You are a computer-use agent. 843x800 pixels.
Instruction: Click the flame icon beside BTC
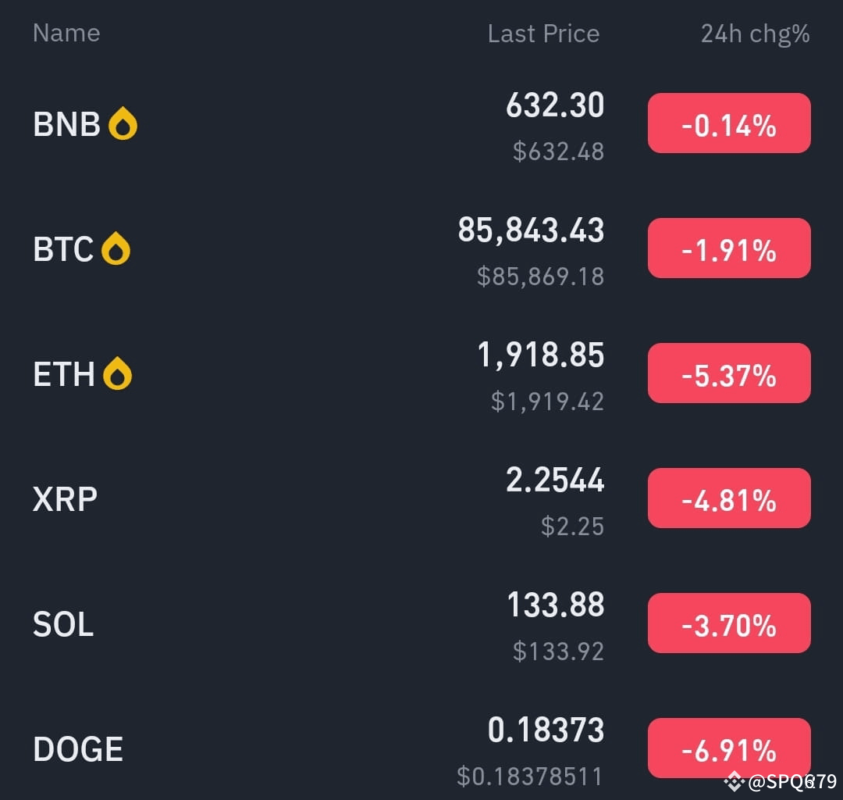click(x=116, y=248)
